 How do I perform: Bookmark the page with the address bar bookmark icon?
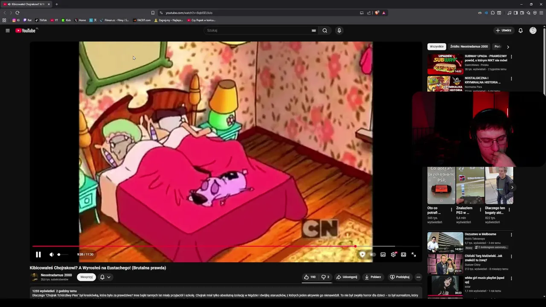coord(153,13)
